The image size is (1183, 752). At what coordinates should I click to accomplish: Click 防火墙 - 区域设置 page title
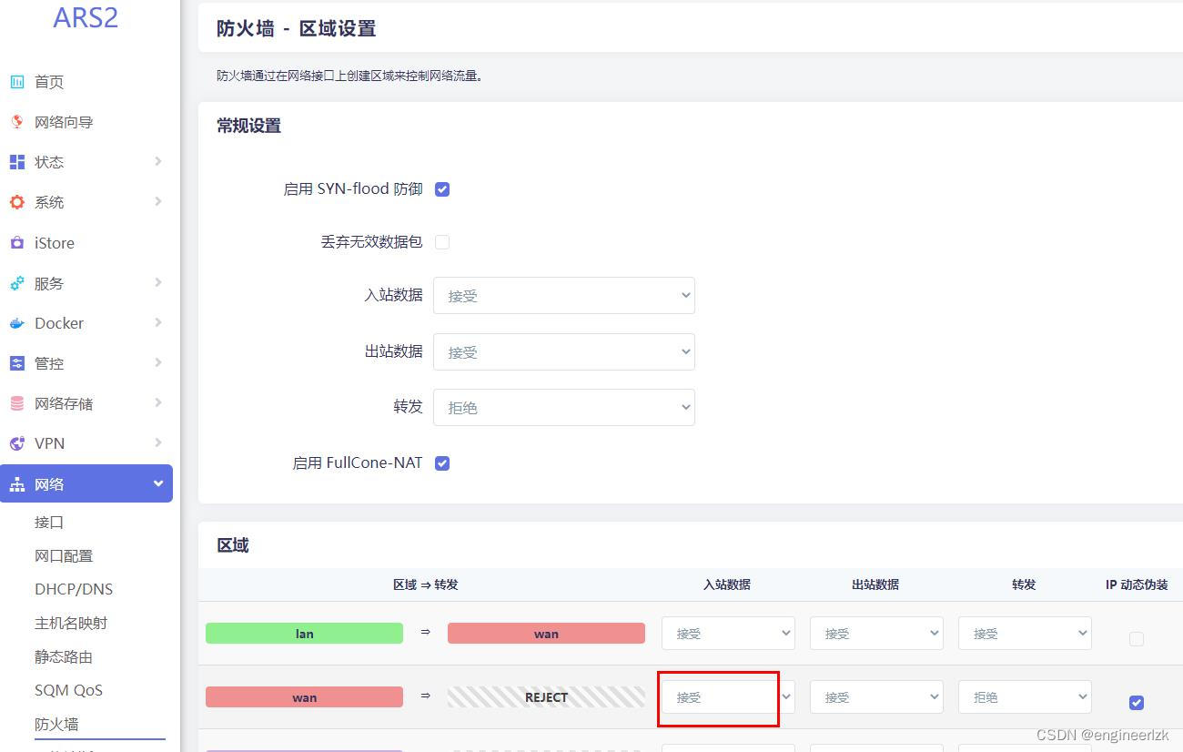[x=296, y=28]
